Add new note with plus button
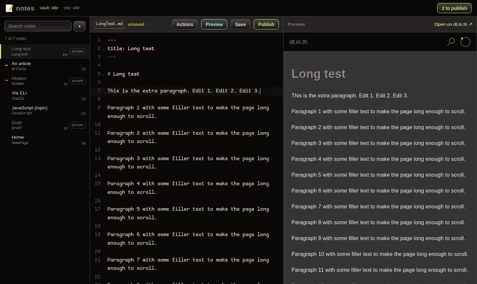This screenshot has width=477, height=284. (79, 26)
